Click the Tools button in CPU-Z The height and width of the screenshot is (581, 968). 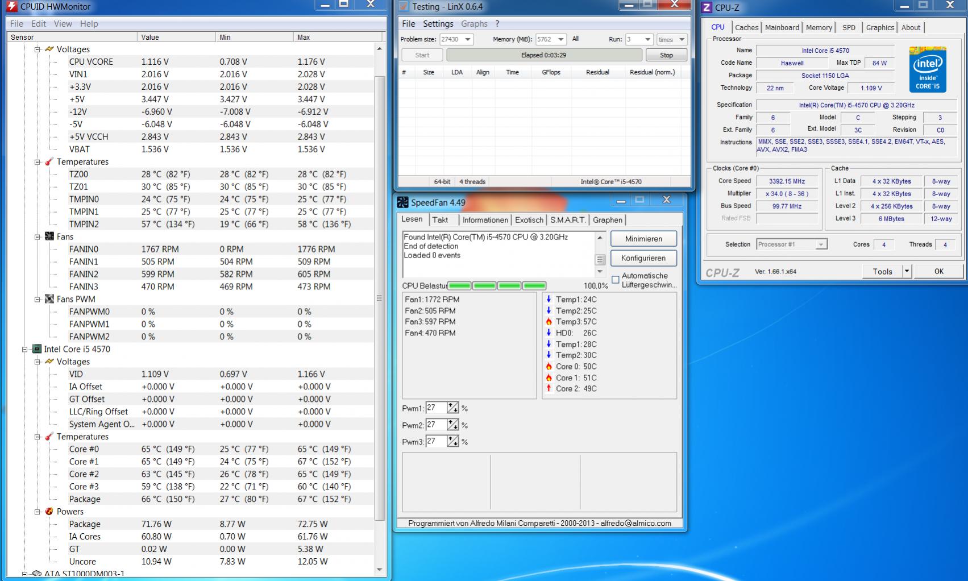coord(882,271)
